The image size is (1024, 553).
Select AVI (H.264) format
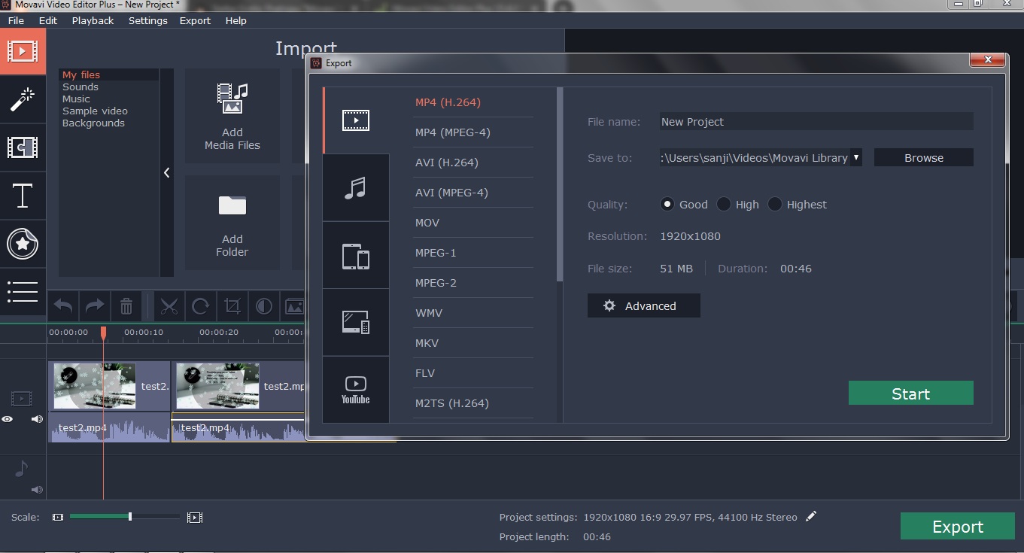[447, 163]
